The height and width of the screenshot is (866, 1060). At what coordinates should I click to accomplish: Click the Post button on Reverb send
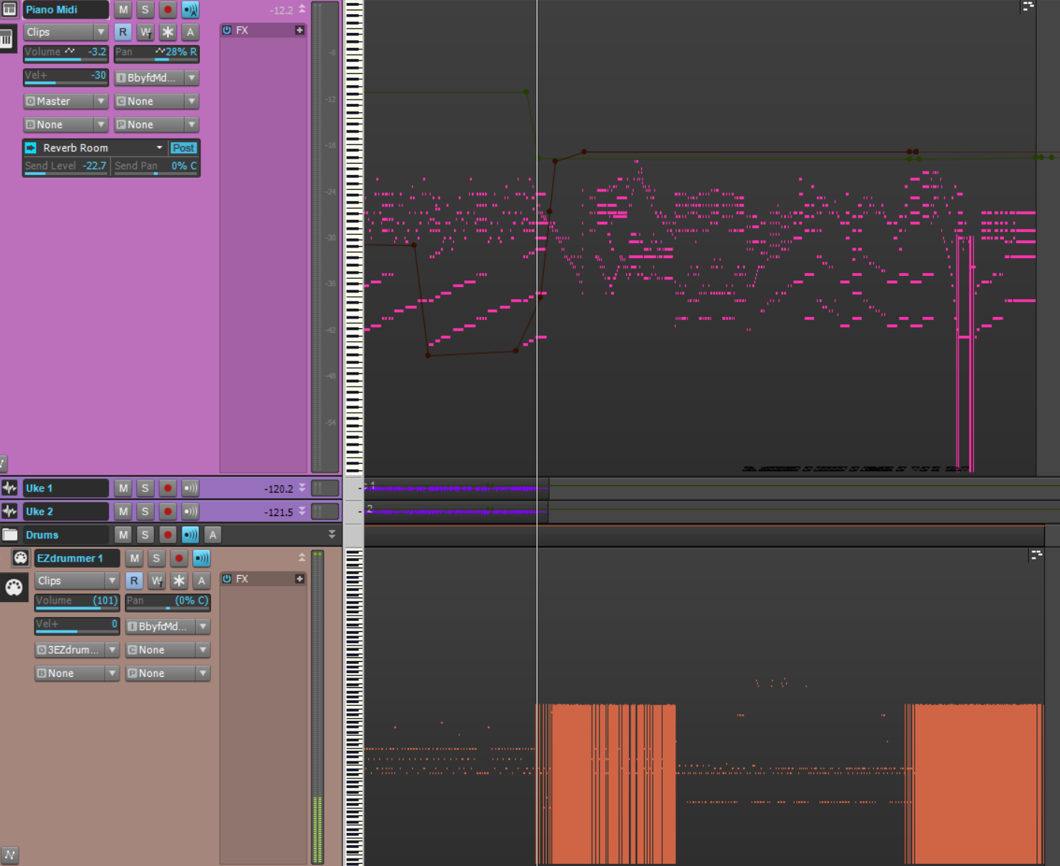[183, 148]
